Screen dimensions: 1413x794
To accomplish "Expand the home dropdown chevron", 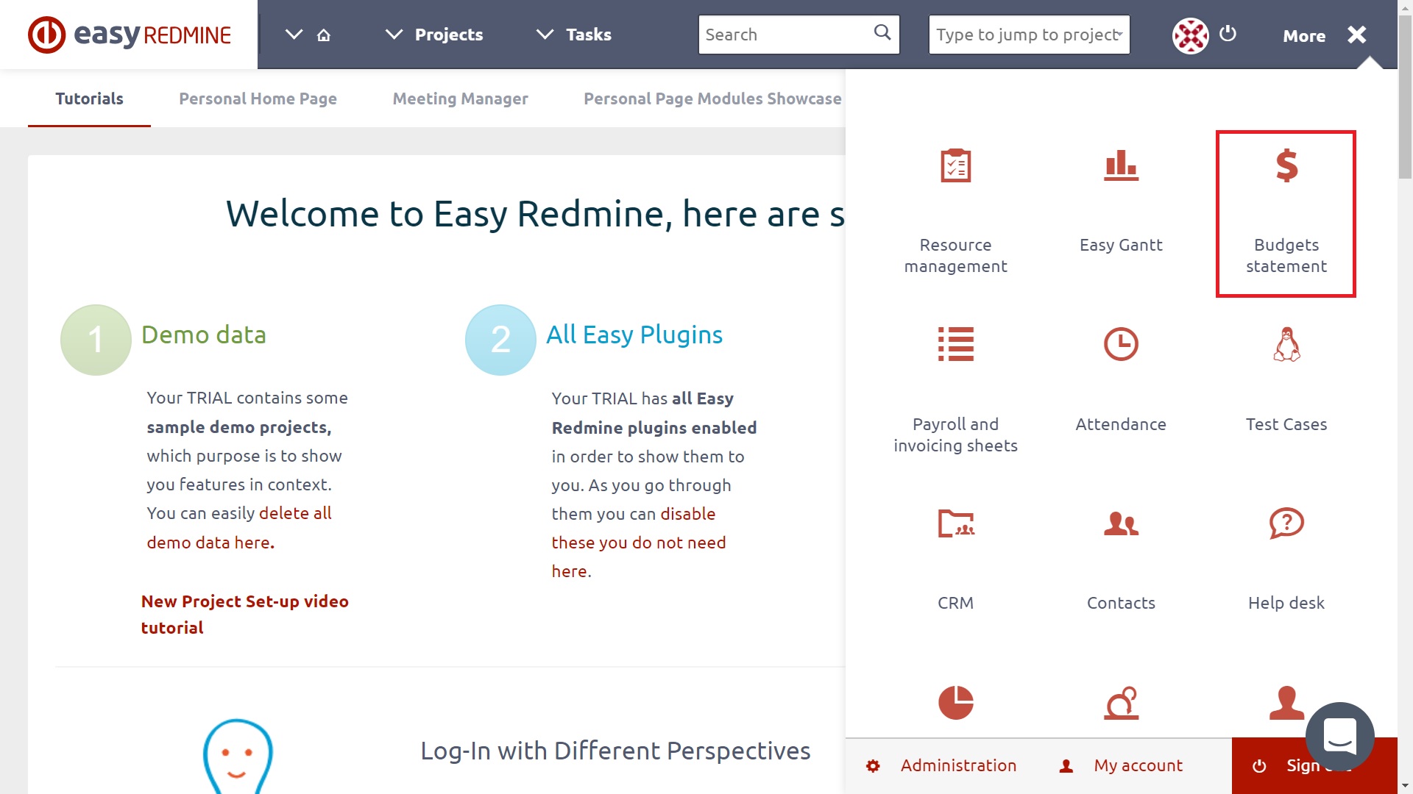I will 294,35.
